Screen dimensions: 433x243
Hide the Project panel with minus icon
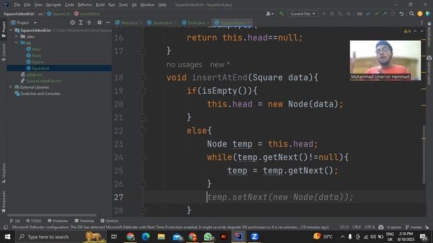[108, 22]
